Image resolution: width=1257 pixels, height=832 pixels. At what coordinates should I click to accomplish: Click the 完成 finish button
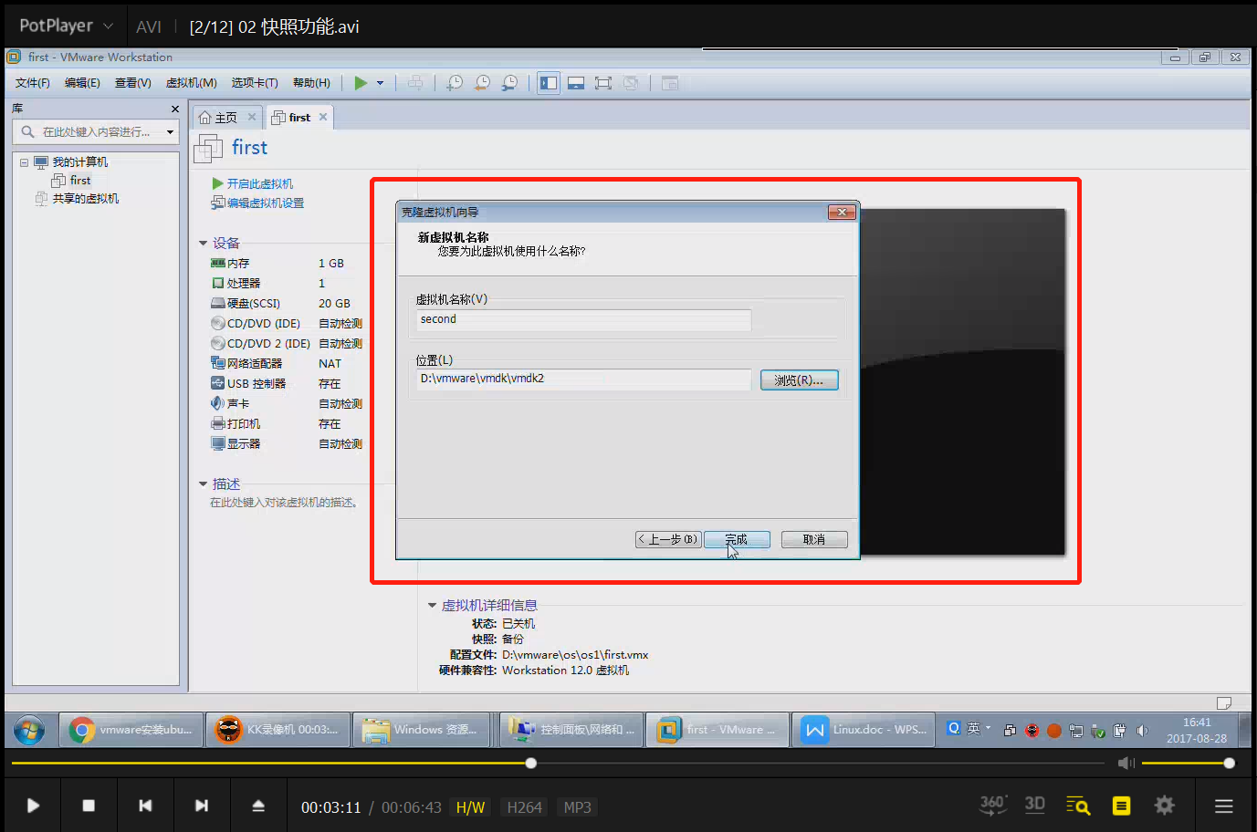(x=737, y=540)
